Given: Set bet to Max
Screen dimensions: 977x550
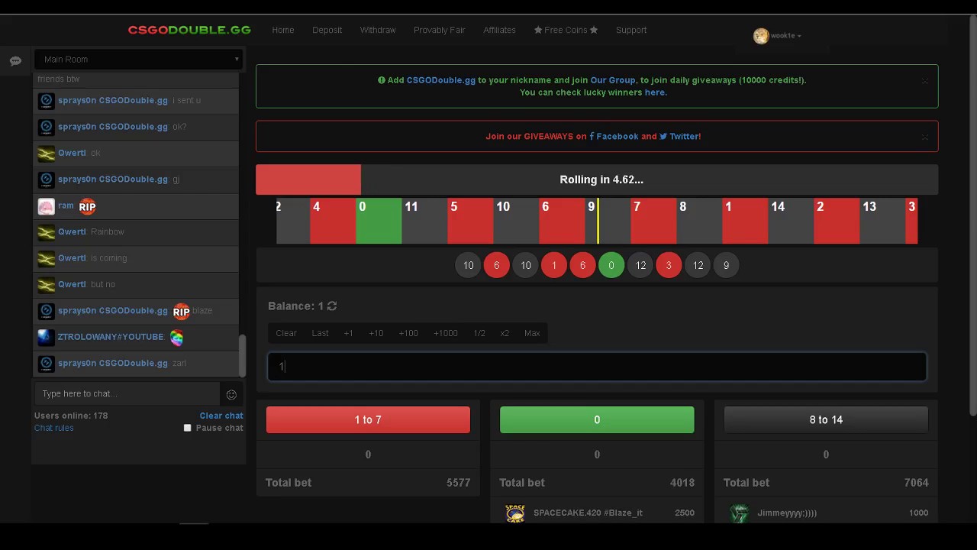Looking at the screenshot, I should point(532,333).
